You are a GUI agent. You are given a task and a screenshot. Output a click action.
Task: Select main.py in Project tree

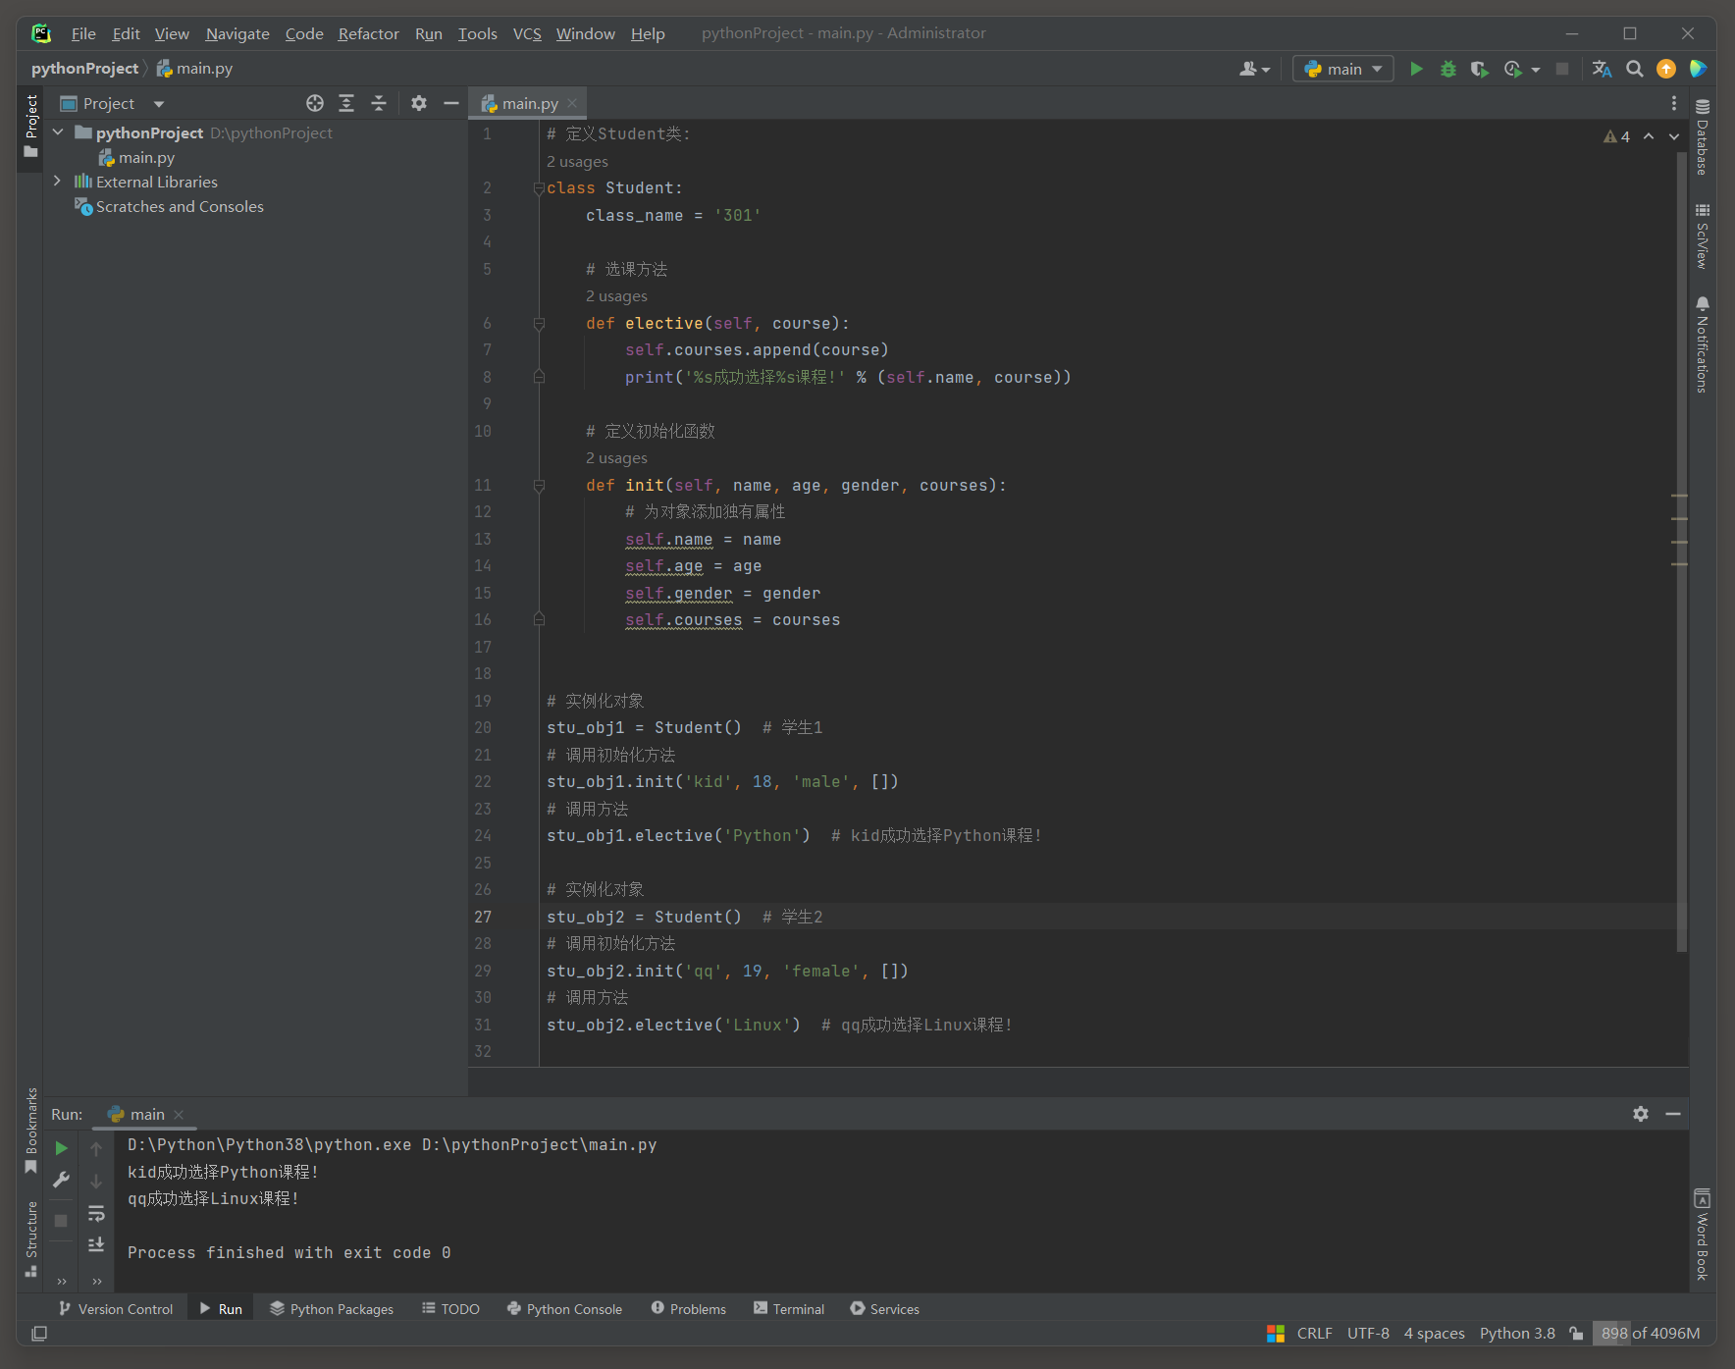(146, 157)
